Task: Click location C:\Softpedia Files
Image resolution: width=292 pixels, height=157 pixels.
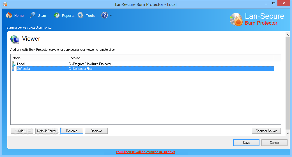Action: (81, 69)
